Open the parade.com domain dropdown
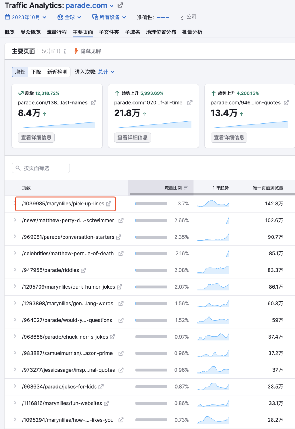The image size is (295, 429). tap(111, 6)
